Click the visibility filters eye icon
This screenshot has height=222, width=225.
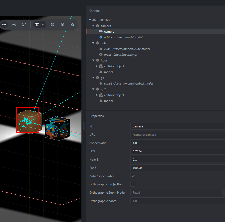pyautogui.click(x=73, y=25)
